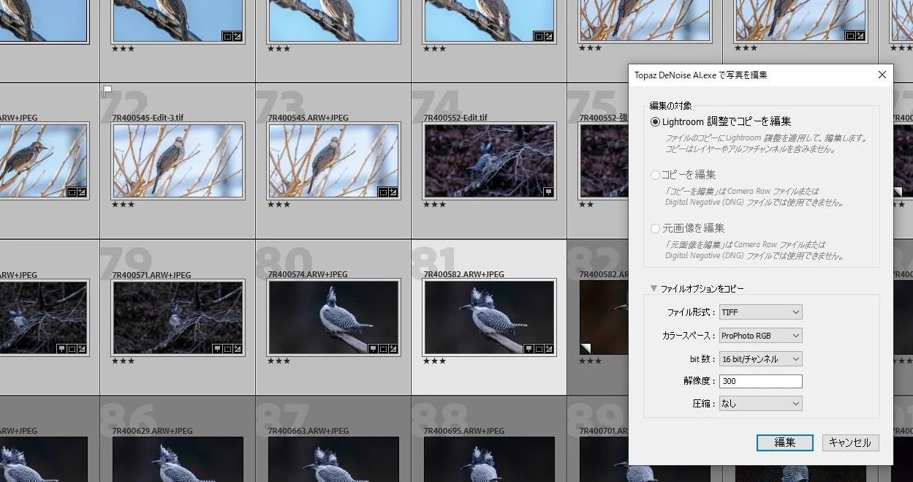Click the 編集 button in the dialog

(x=784, y=443)
